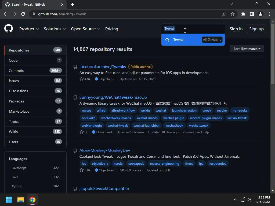Click the wechat-plugin-macos topic tag
The height and width of the screenshot is (206, 275).
coord(206,118)
